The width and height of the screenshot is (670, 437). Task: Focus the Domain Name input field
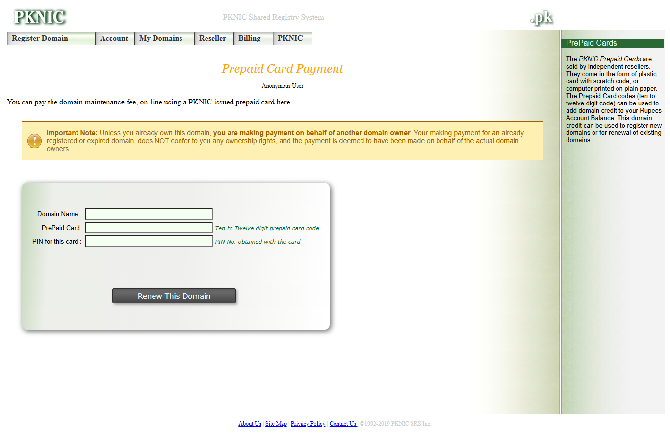tap(149, 214)
